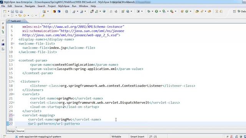Click the bottom icon in left sidebar
Screen dimensions: 246x138
[3, 49]
